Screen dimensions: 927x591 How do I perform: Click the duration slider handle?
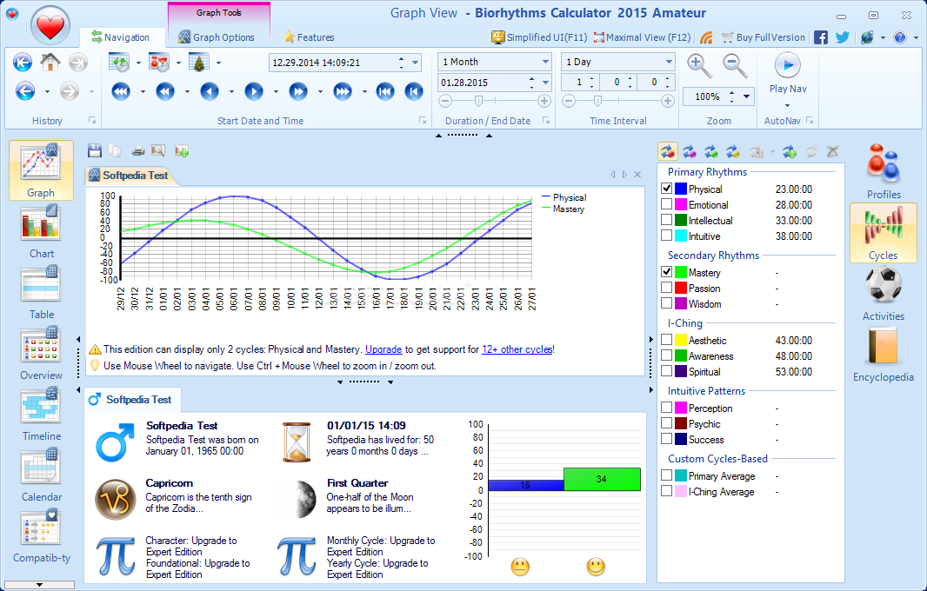[478, 101]
